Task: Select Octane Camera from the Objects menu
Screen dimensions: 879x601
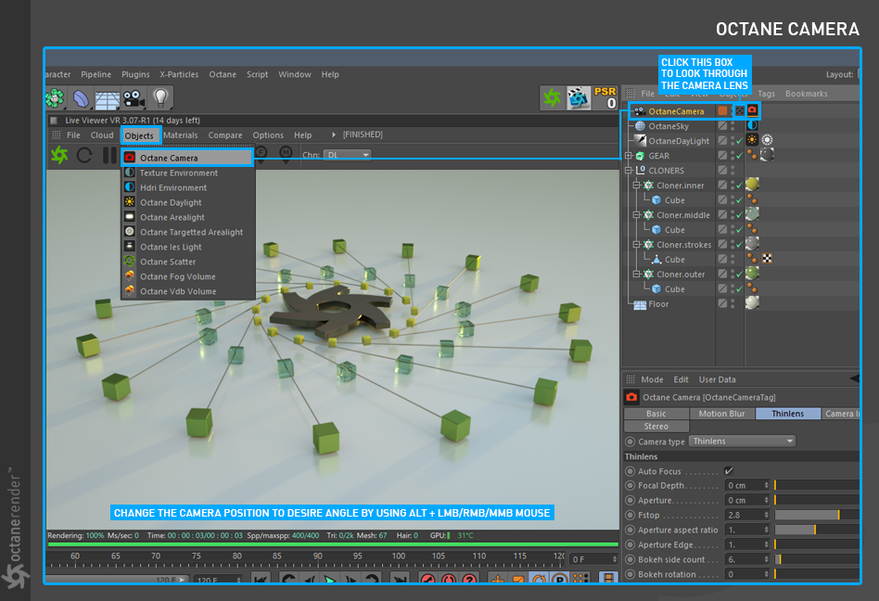Action: click(169, 158)
